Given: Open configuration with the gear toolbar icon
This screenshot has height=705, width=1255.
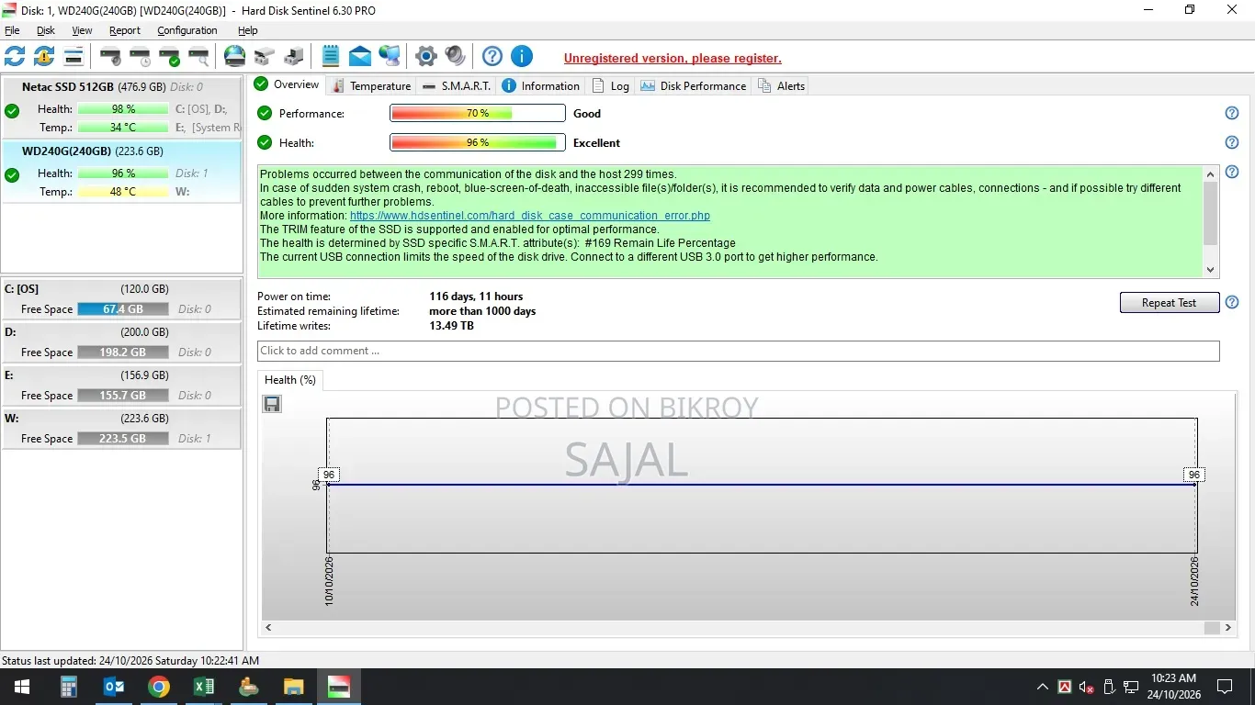Looking at the screenshot, I should (426, 56).
